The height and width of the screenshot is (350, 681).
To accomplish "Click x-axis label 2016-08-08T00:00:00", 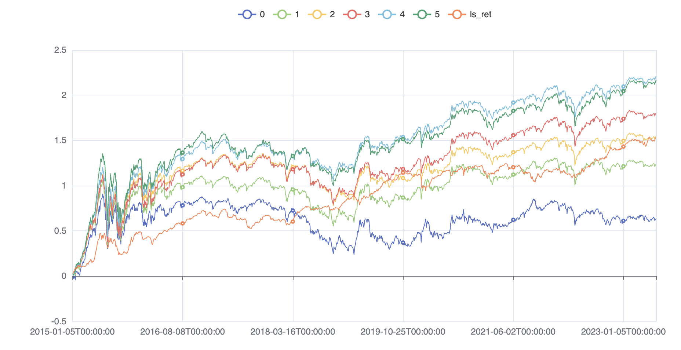I will tap(182, 332).
